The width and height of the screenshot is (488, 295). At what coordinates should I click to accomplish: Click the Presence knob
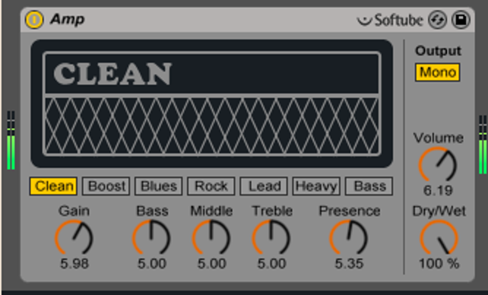(x=349, y=238)
